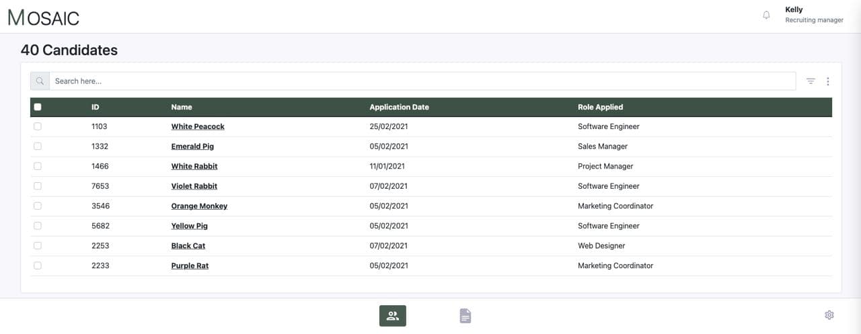Click Project Manager role cell
861x334 pixels.
tap(605, 166)
